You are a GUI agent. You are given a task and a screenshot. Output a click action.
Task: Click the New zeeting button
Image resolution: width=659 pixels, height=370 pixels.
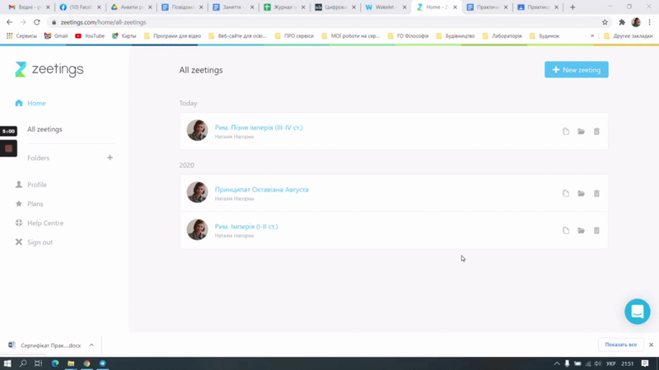click(x=576, y=70)
